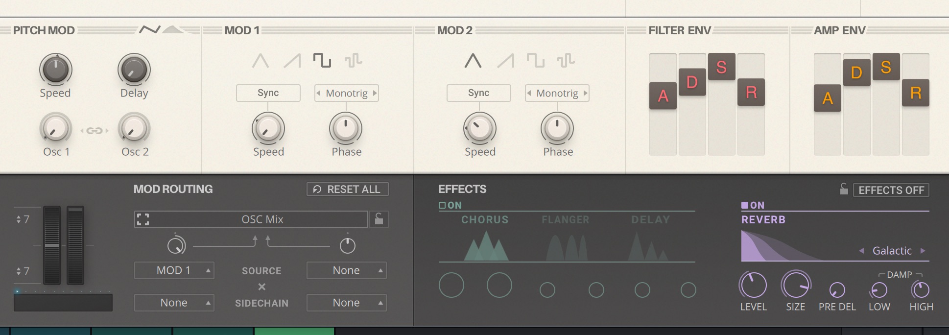The image size is (949, 335).
Task: Select the square waveform in MOD 1
Action: click(322, 60)
